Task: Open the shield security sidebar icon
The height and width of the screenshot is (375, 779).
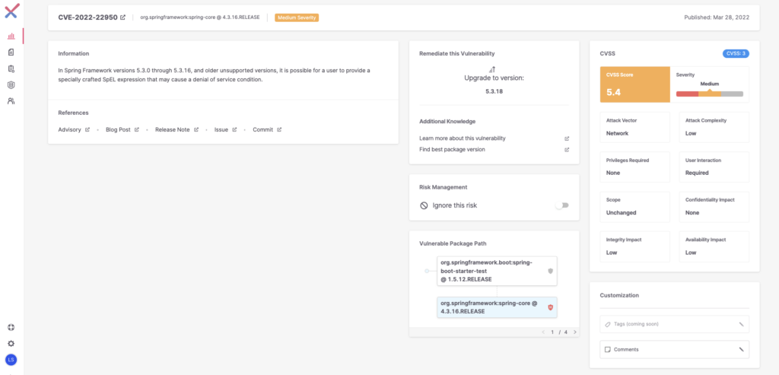Action: point(11,85)
